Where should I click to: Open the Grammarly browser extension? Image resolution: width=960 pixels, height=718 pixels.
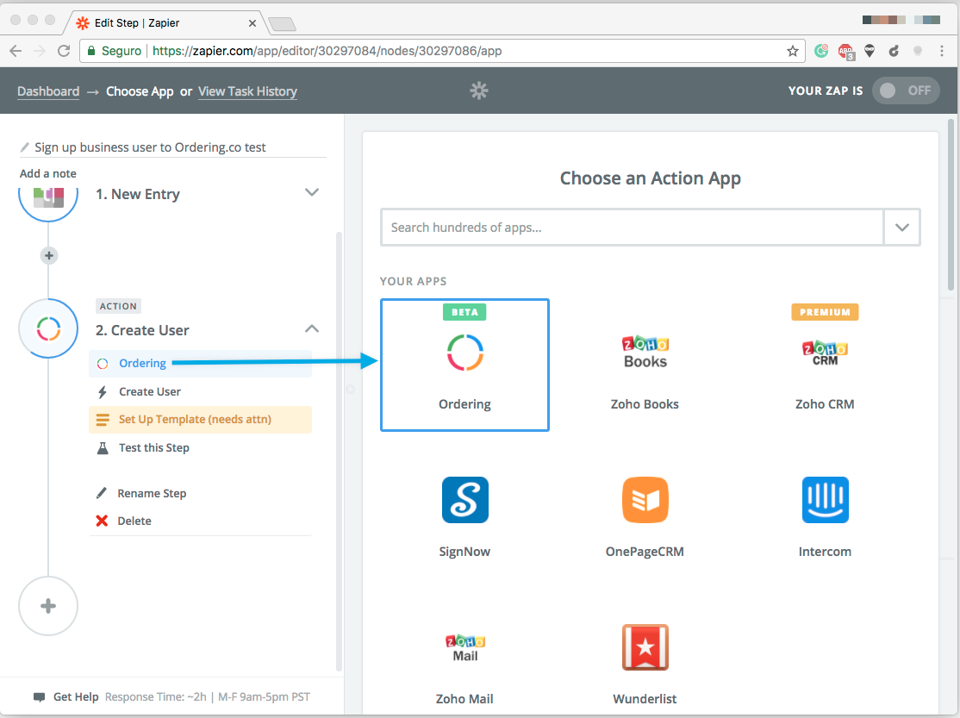[x=821, y=51]
